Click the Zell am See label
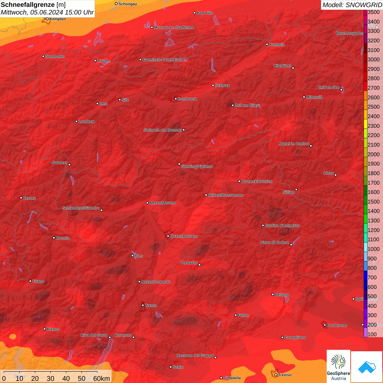Screen dimensions: 383x383 point(329,87)
